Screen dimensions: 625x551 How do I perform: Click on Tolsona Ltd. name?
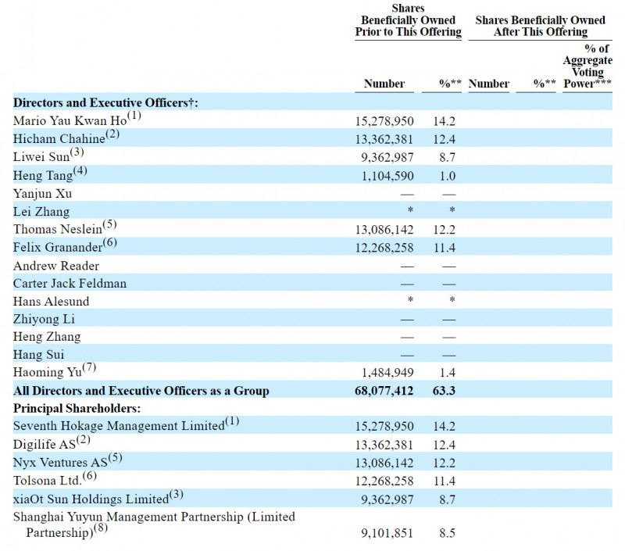(x=48, y=481)
